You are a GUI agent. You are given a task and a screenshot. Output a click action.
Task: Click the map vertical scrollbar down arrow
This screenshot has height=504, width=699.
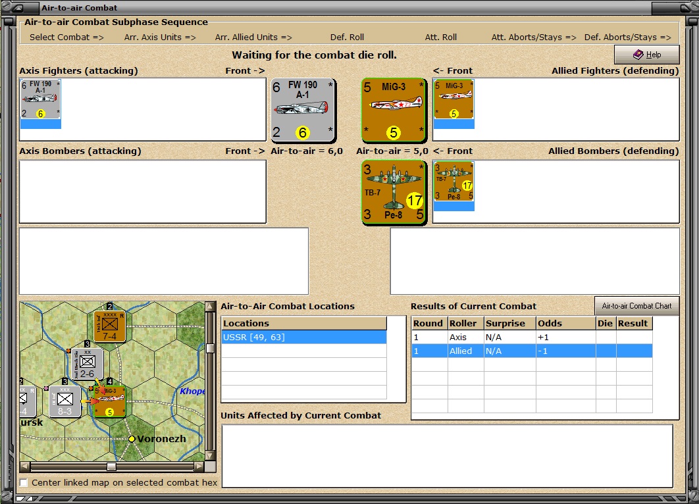[x=211, y=456]
